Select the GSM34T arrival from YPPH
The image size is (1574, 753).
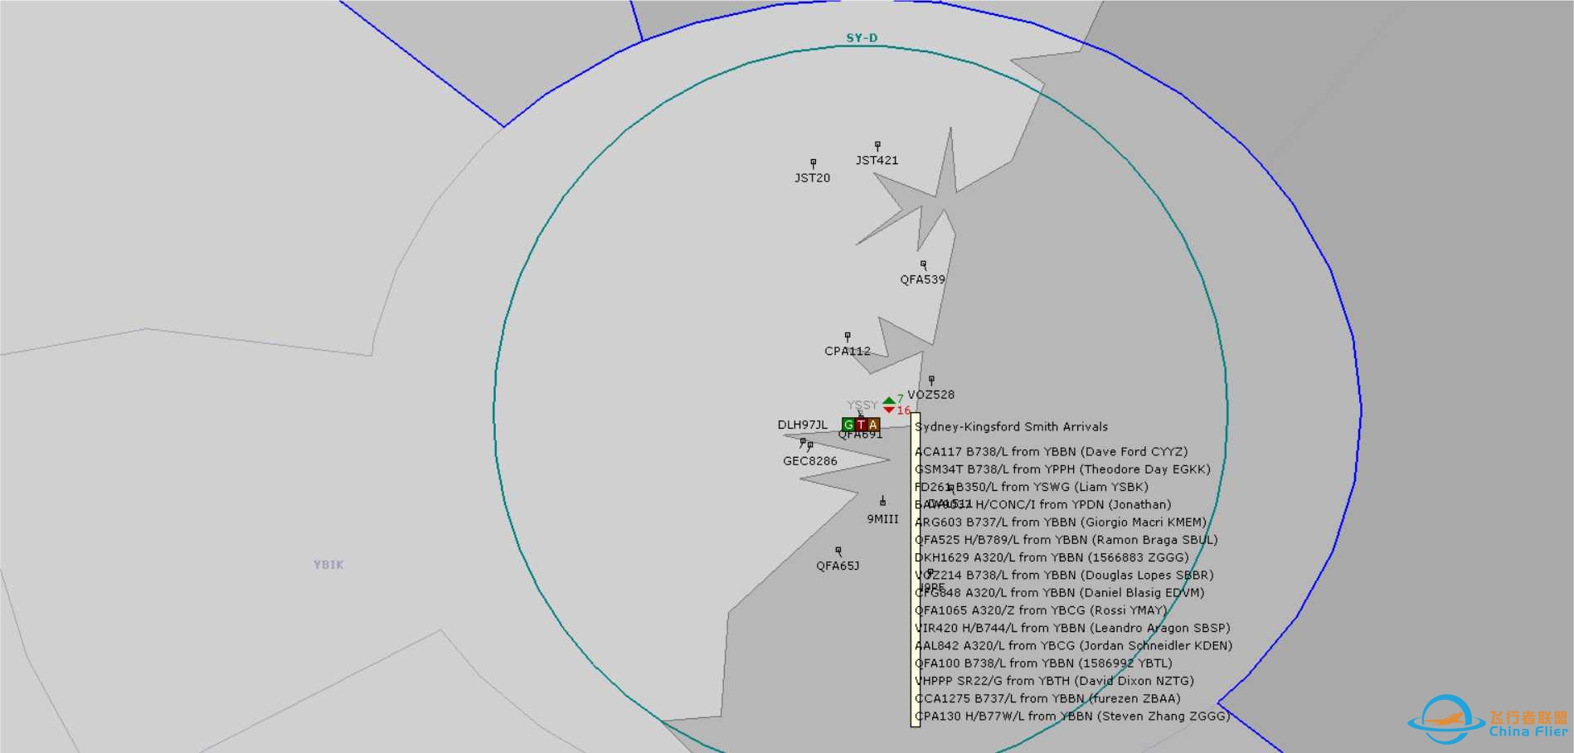click(x=1062, y=469)
